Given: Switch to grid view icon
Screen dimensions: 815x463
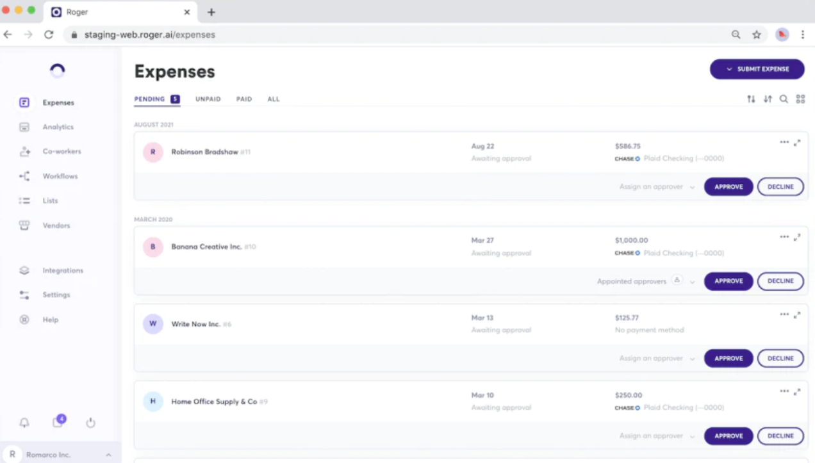Looking at the screenshot, I should (800, 99).
